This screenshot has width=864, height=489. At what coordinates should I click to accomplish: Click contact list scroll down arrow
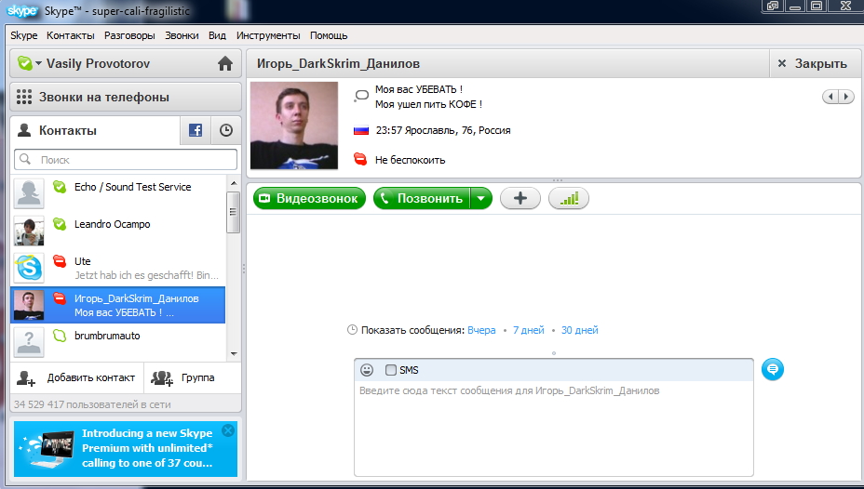(234, 353)
